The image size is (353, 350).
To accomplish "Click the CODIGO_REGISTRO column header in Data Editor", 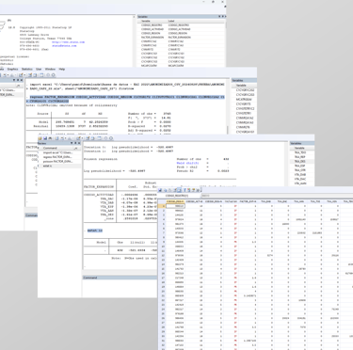I will 176,201.
